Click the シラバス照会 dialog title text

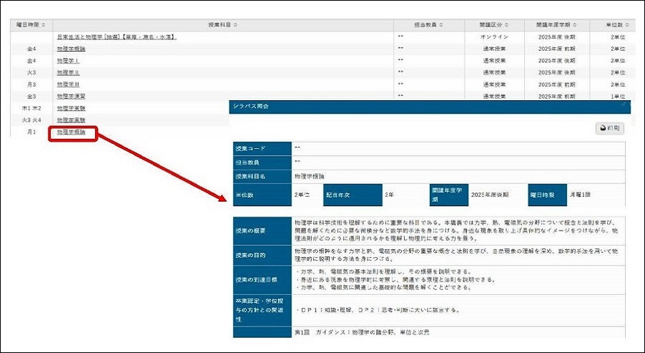click(x=250, y=106)
